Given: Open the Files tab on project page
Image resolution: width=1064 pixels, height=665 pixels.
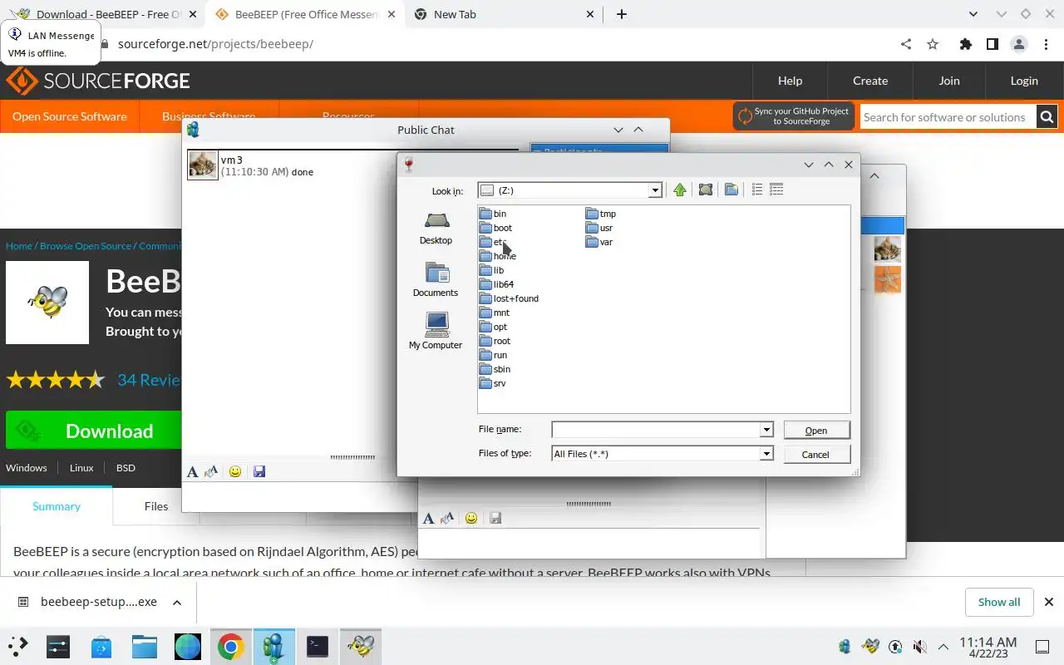Looking at the screenshot, I should point(156,506).
